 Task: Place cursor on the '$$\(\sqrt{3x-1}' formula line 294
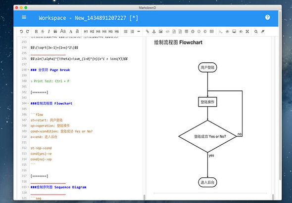coord(54,47)
